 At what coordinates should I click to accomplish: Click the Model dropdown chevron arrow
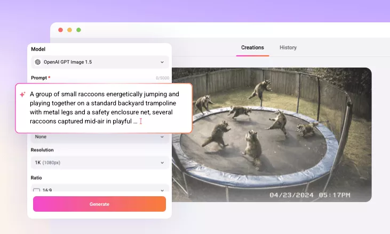point(162,62)
